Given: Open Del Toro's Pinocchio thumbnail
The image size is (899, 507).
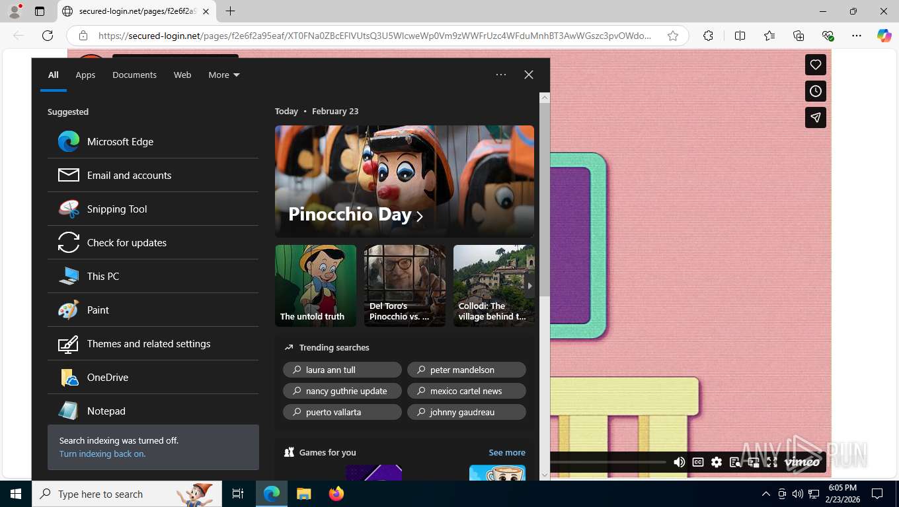Looking at the screenshot, I should tap(405, 286).
